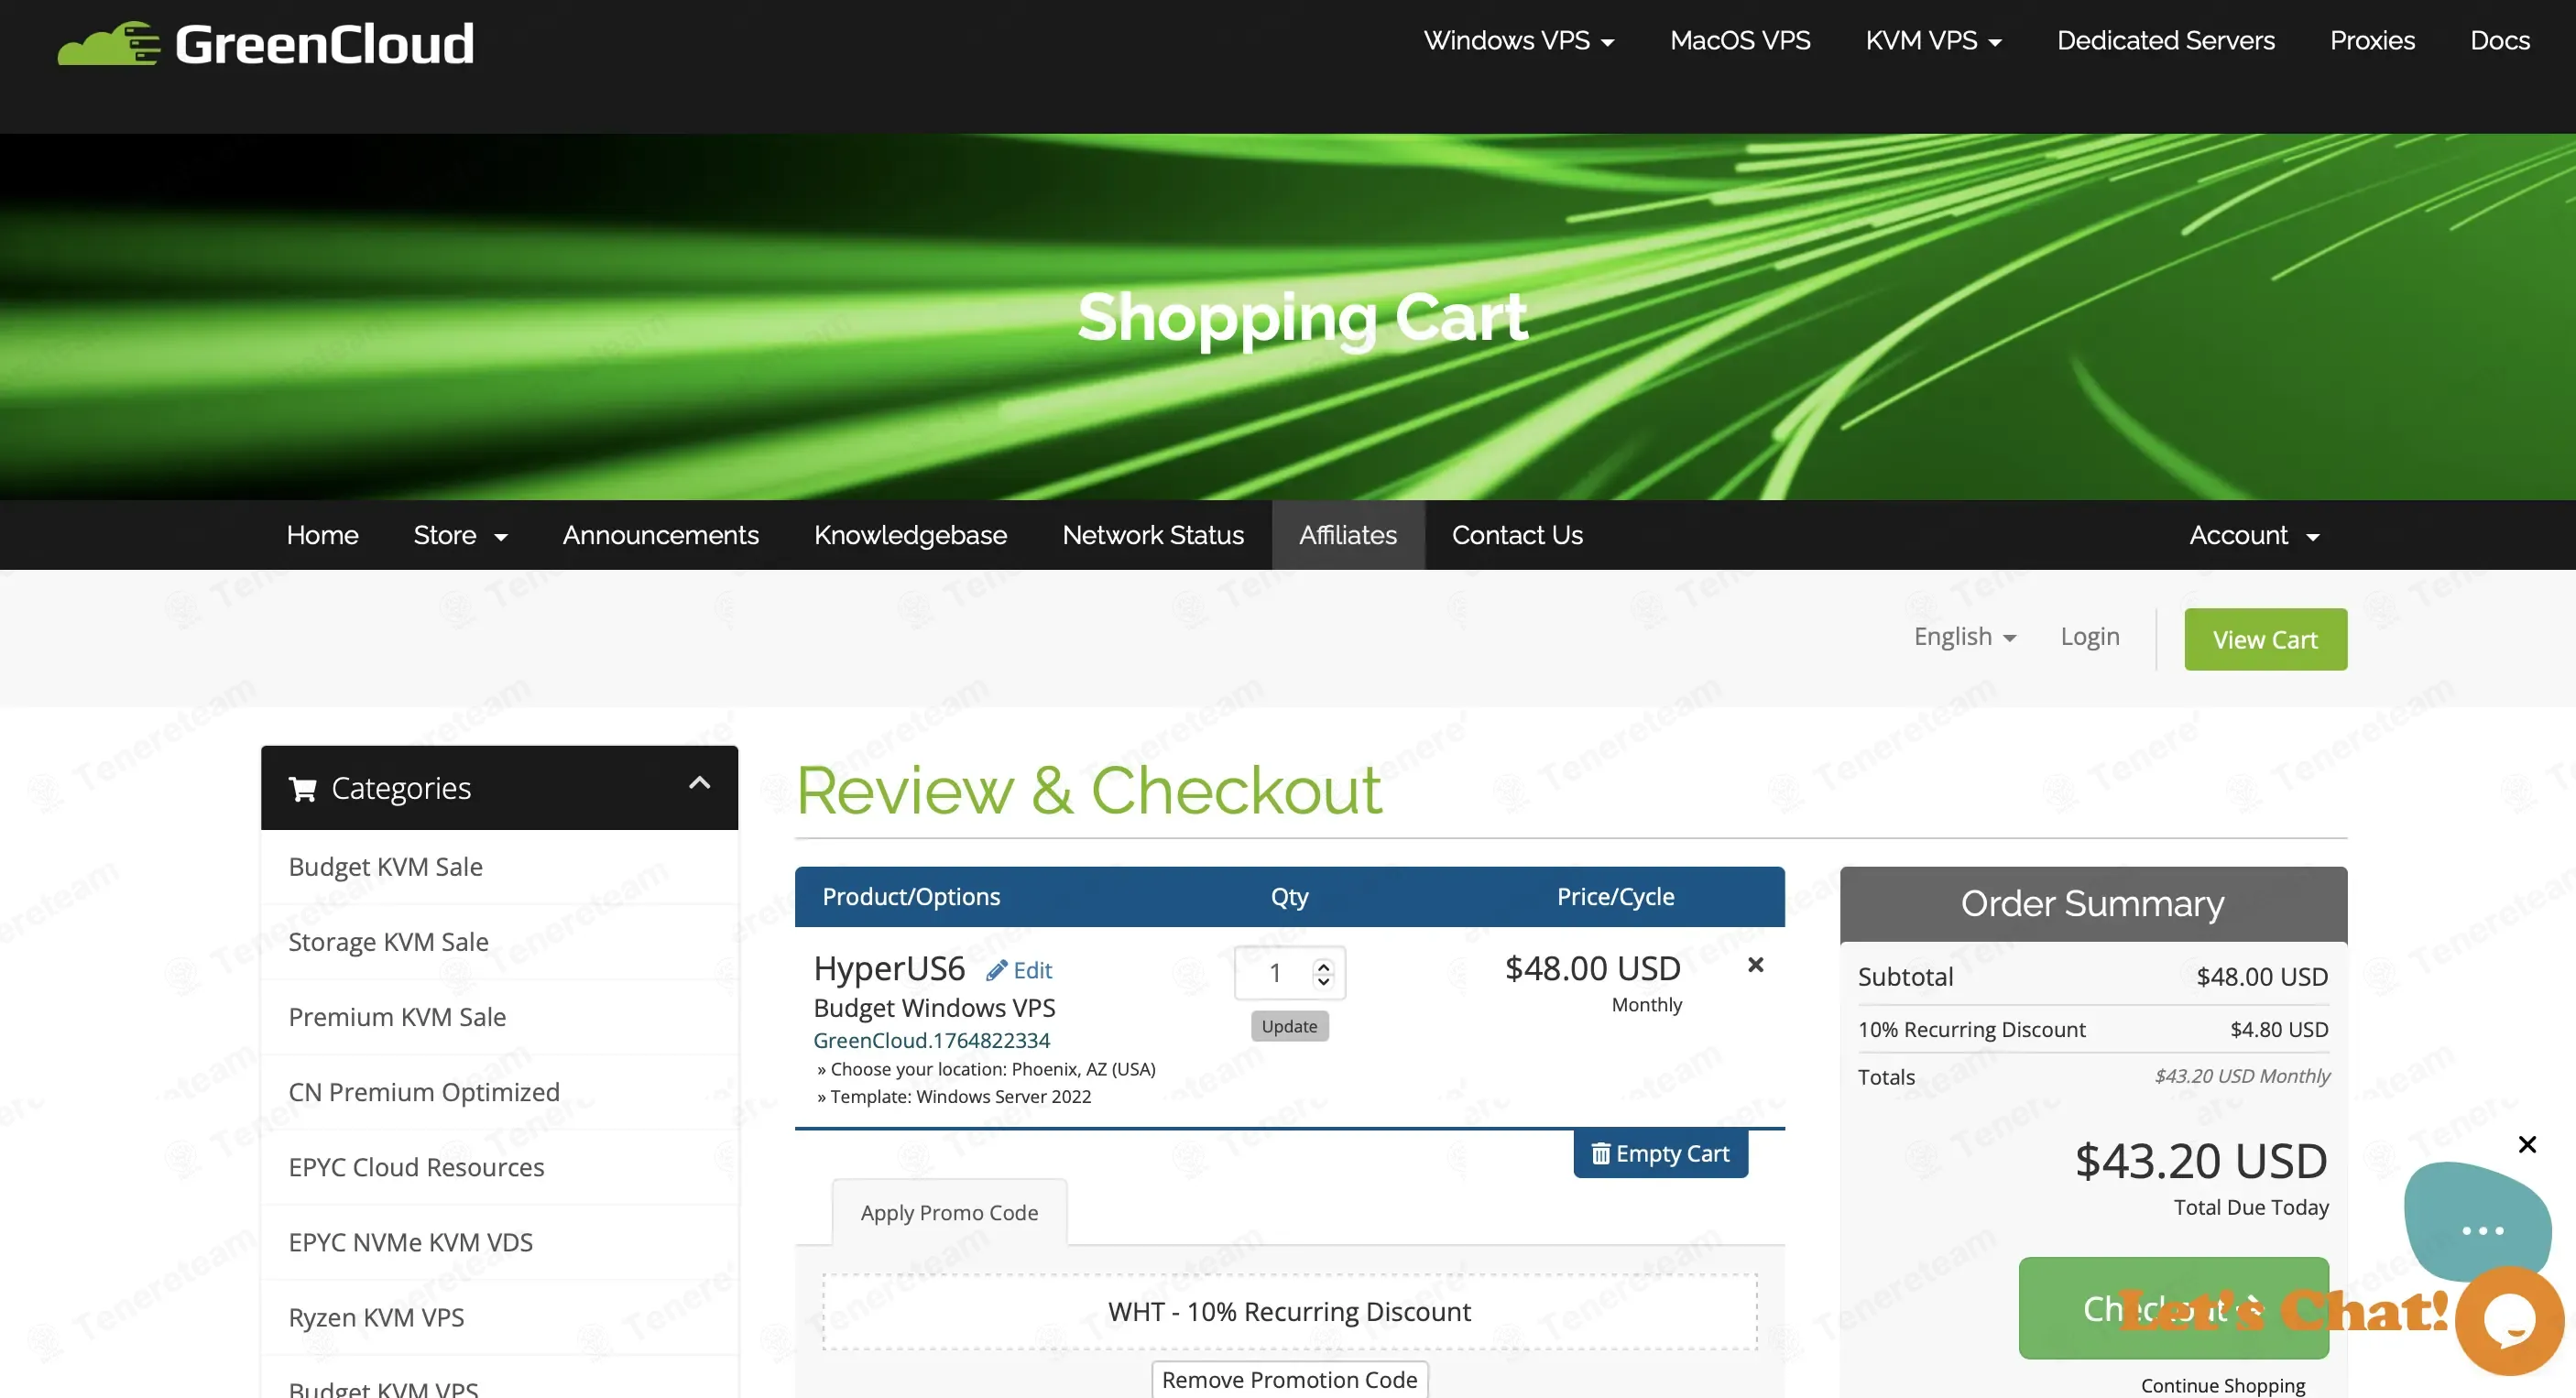Click Continue Shopping link
Viewport: 2576px width, 1398px height.
click(2222, 1385)
